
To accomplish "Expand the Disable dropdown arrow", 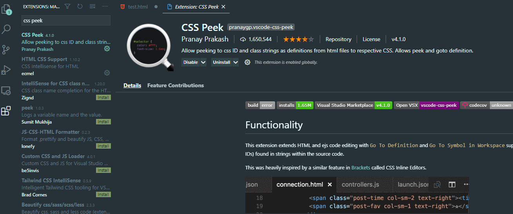I will point(203,62).
